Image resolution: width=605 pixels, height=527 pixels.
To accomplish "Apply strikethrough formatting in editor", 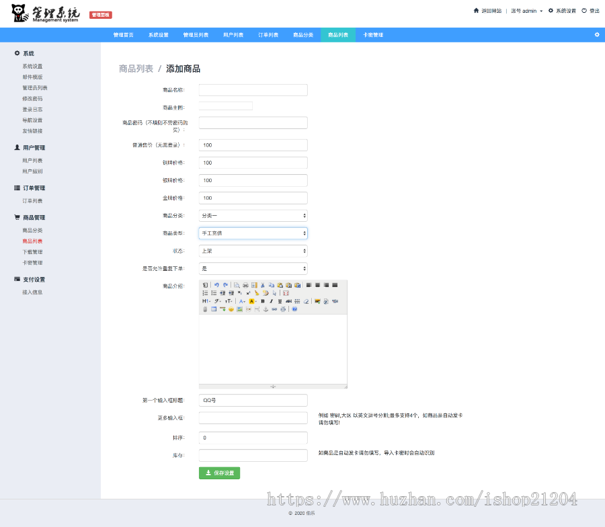I will tap(288, 301).
